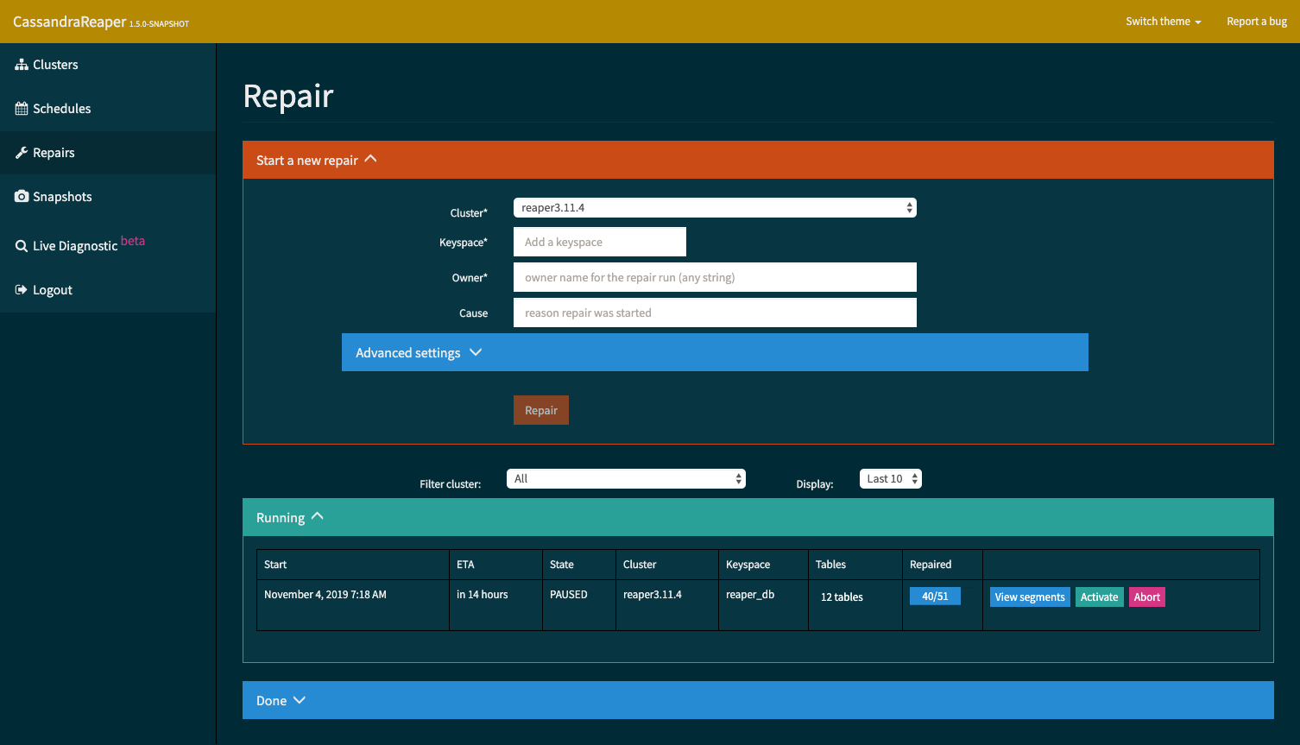Screen dimensions: 1300x745
Task: Click the Logout arrow icon
Action: pyautogui.click(x=22, y=290)
